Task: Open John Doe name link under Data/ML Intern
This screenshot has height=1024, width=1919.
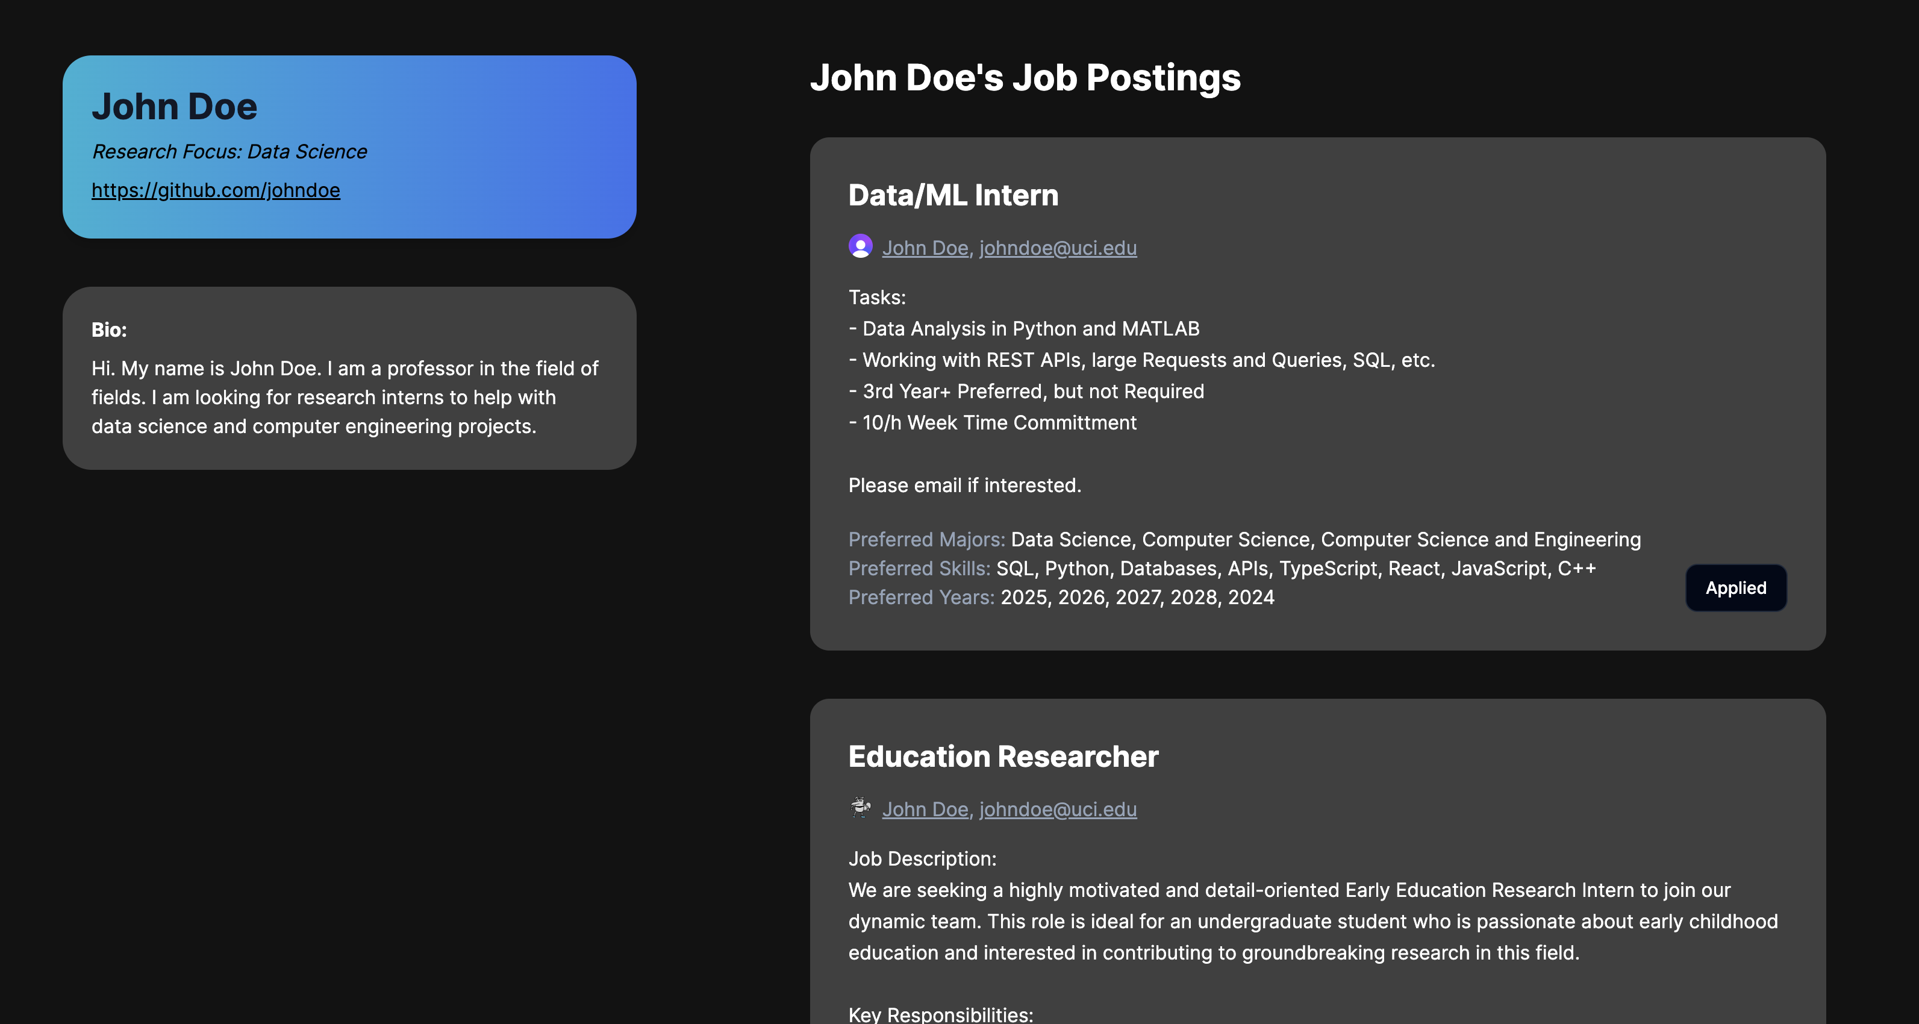Action: [x=925, y=248]
